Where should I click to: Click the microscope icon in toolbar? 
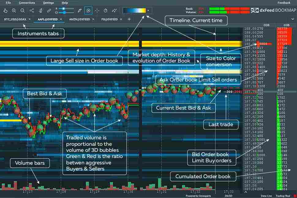pos(40,10)
